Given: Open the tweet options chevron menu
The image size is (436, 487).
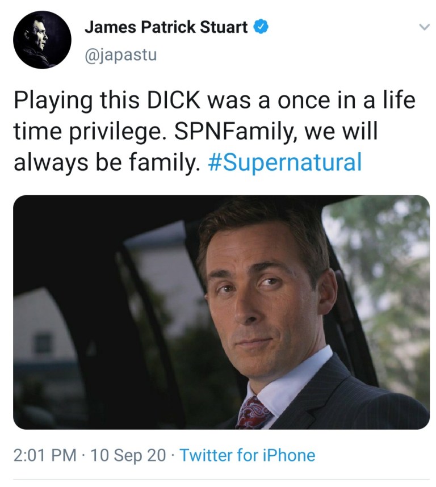Looking at the screenshot, I should [424, 27].
